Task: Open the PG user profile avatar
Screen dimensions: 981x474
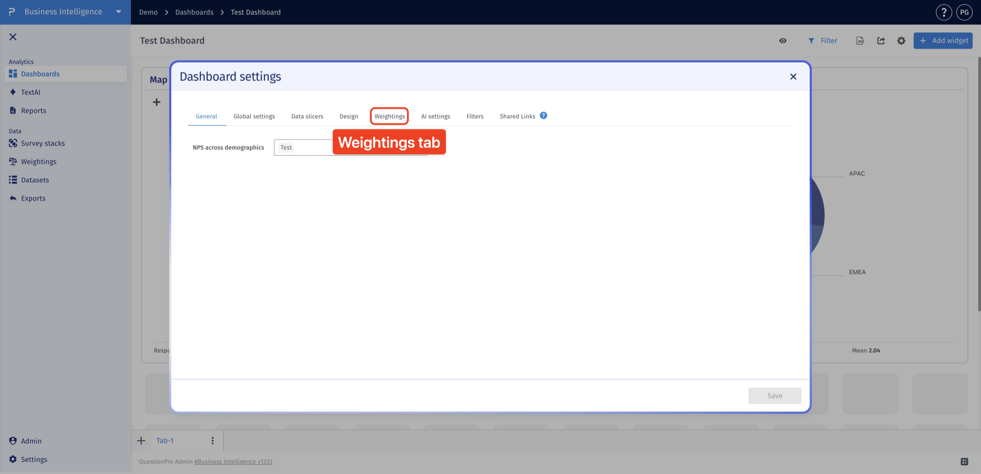Action: coord(965,12)
